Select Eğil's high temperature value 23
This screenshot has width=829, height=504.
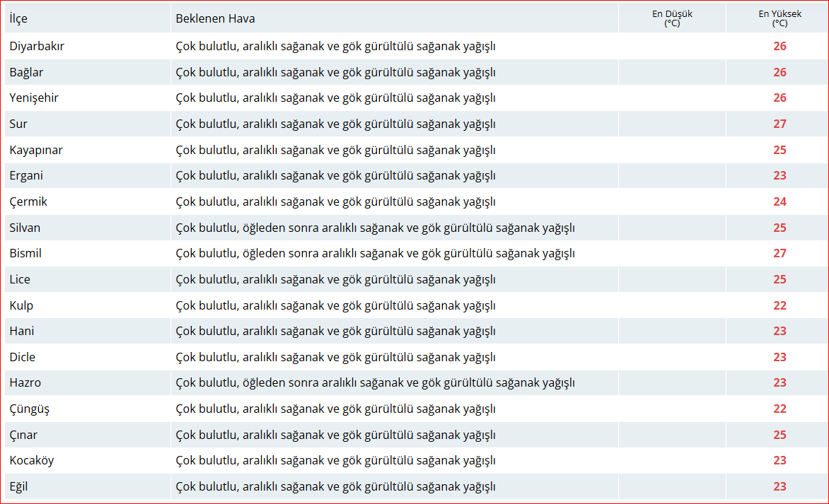779,486
